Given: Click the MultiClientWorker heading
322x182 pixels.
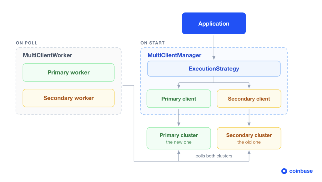Looking at the screenshot, I should [x=48, y=55].
